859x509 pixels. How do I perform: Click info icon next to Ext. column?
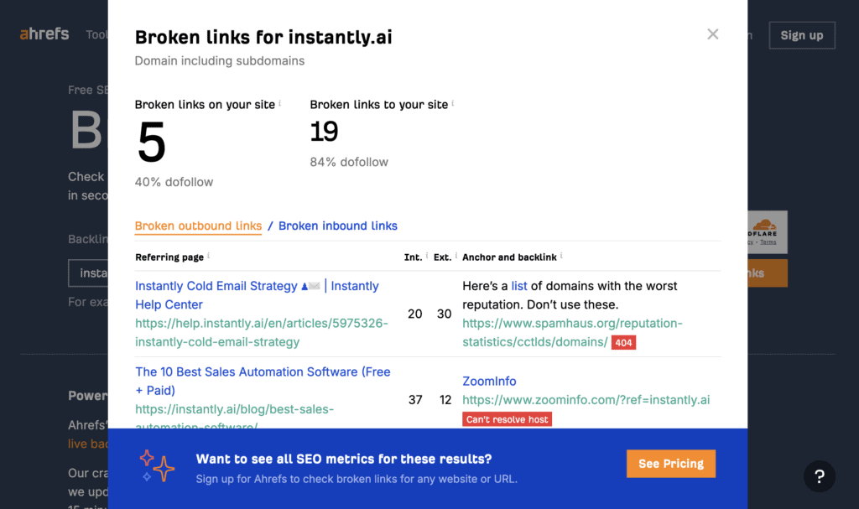(x=456, y=257)
